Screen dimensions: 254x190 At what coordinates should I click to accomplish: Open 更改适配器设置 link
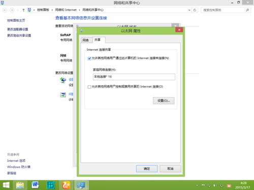[x=18, y=29]
